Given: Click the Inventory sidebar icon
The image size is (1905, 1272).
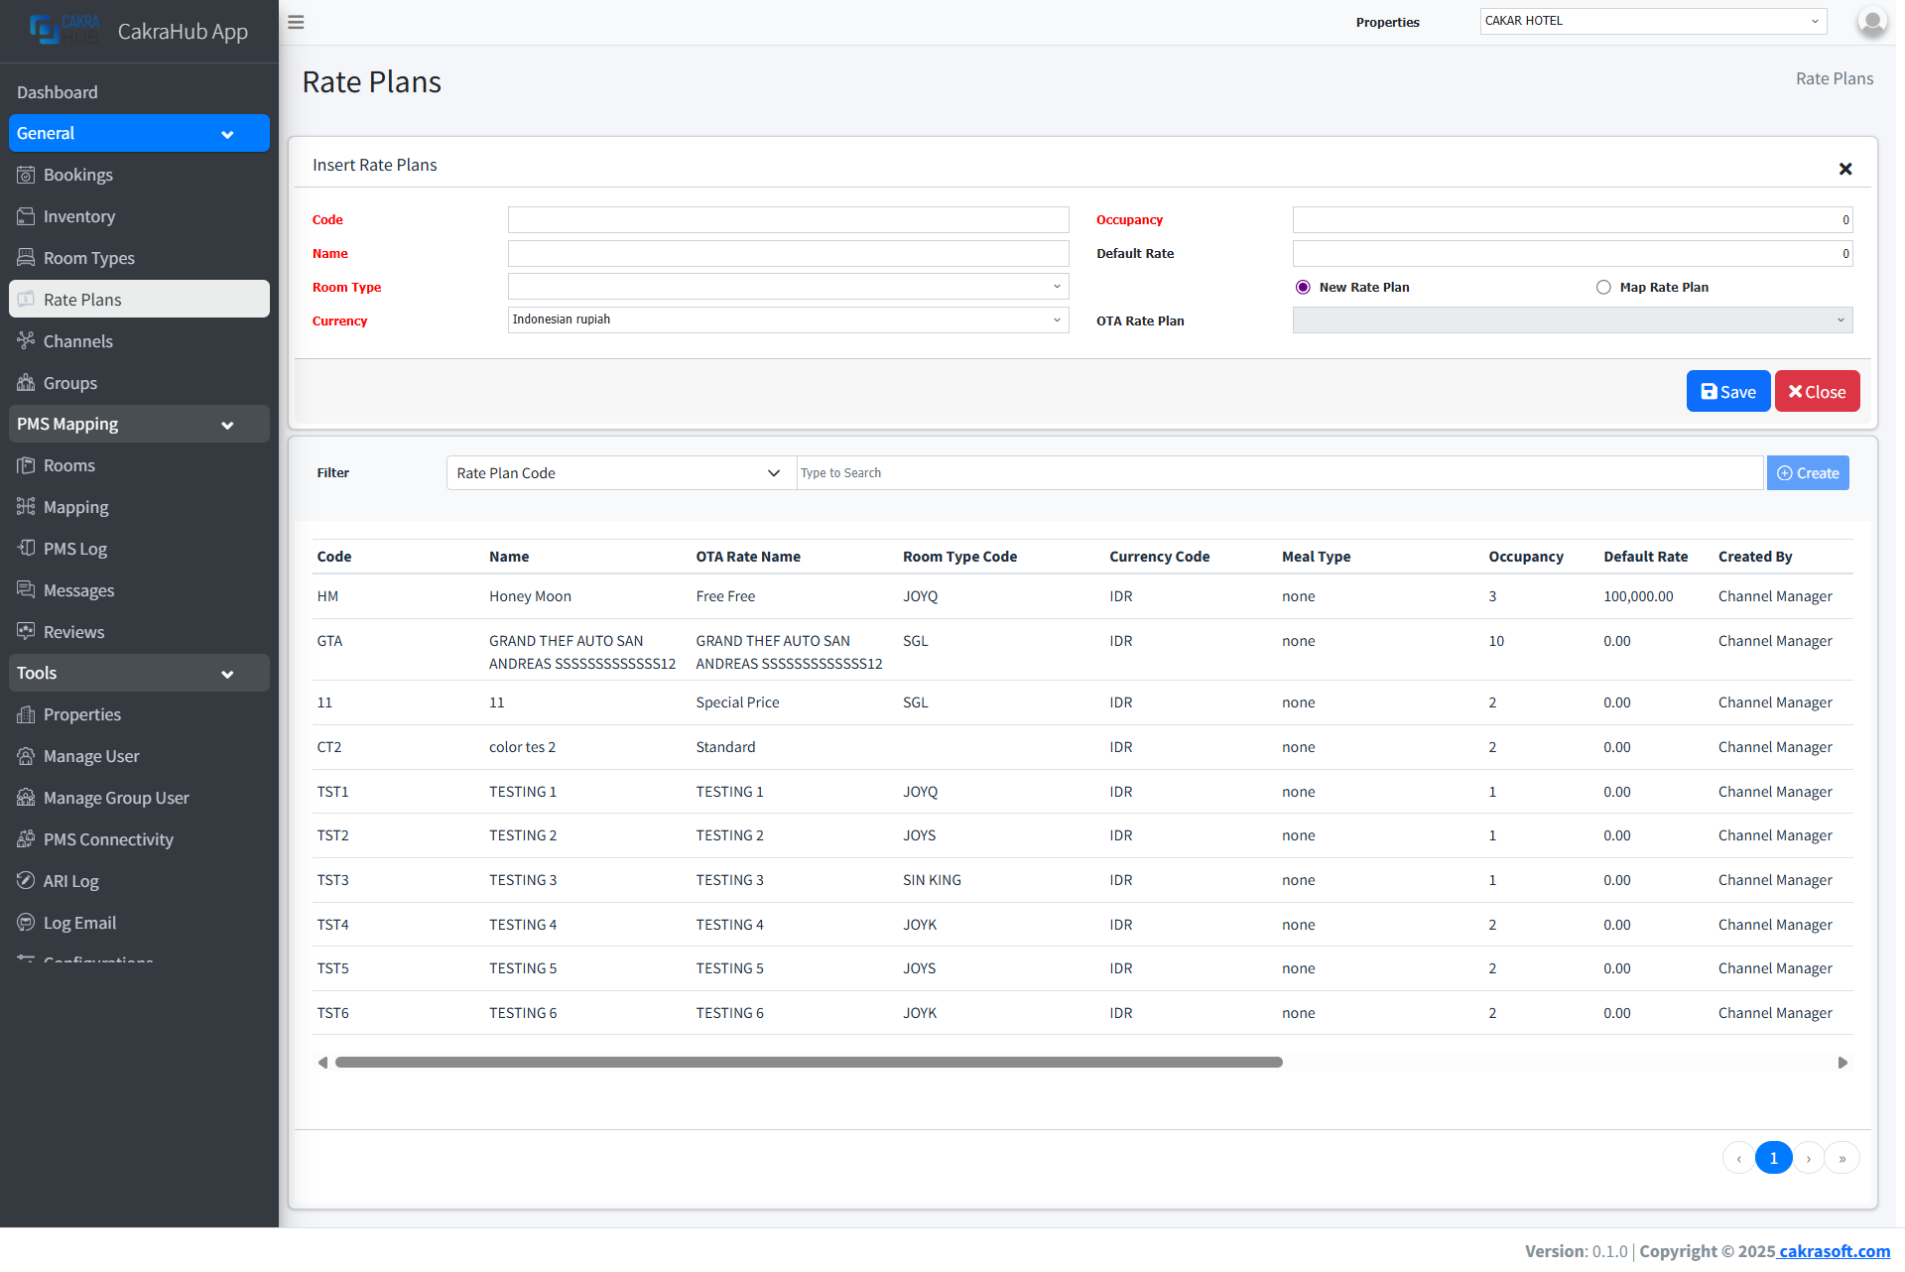Looking at the screenshot, I should pyautogui.click(x=26, y=216).
